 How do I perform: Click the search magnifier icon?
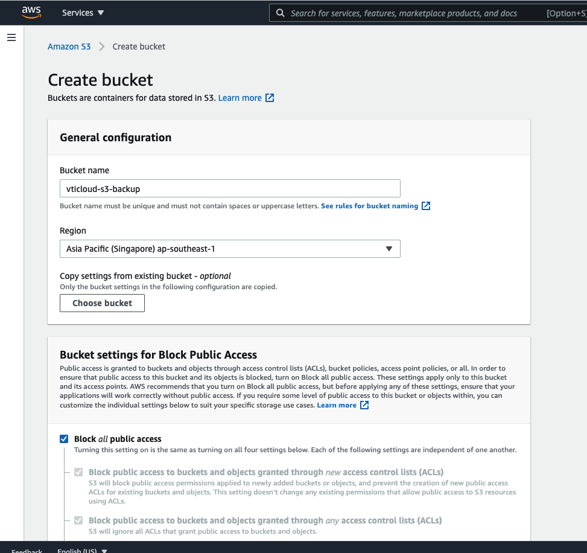(x=280, y=13)
